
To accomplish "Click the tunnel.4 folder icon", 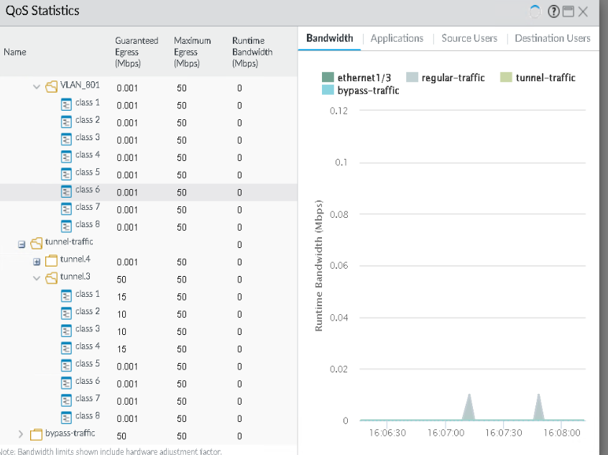I will pyautogui.click(x=51, y=260).
